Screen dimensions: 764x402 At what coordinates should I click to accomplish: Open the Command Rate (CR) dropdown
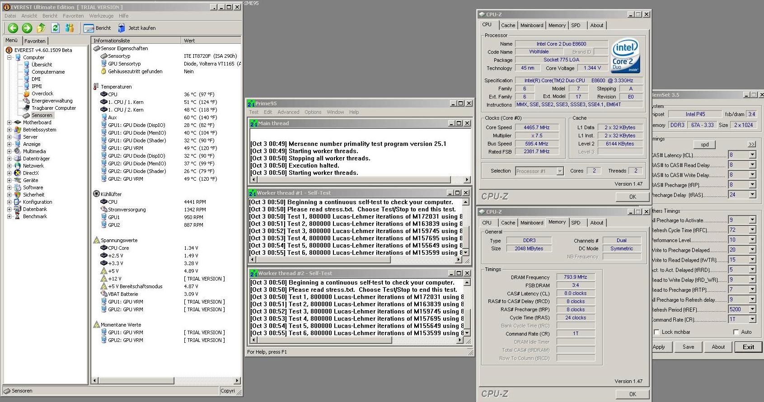752,319
